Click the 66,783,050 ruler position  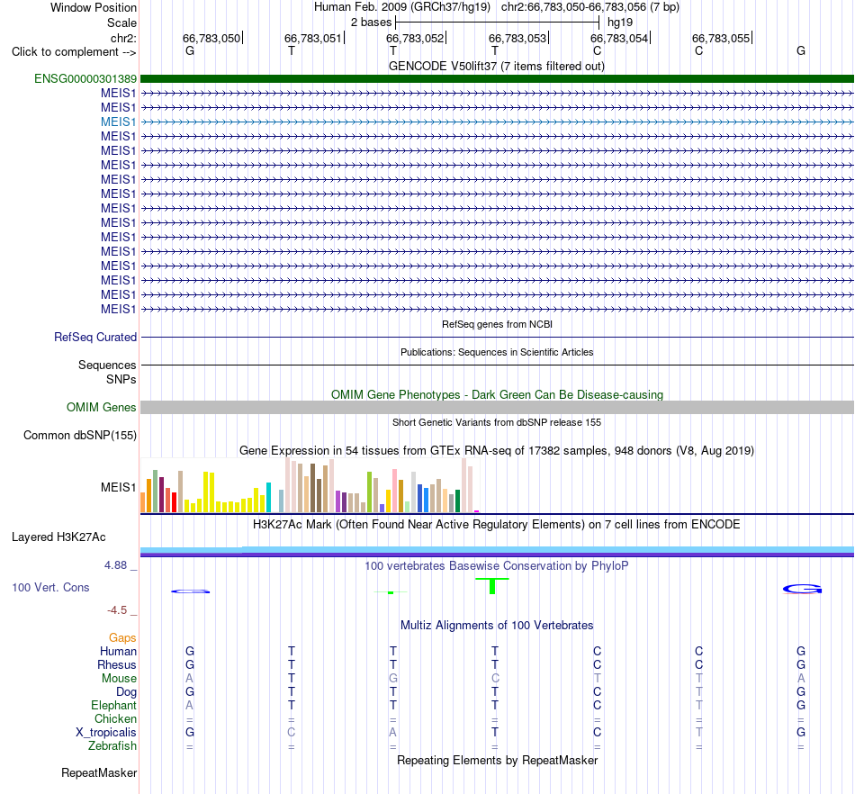point(211,38)
